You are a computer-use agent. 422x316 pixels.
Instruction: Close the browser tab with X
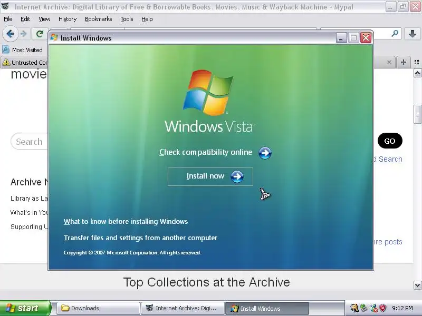389,62
